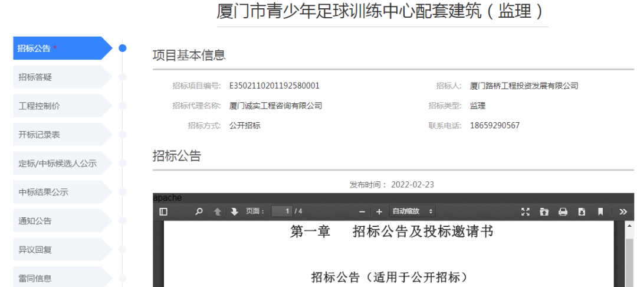Zoom out with the minus icon
This screenshot has width=637, height=287.
pyautogui.click(x=362, y=212)
